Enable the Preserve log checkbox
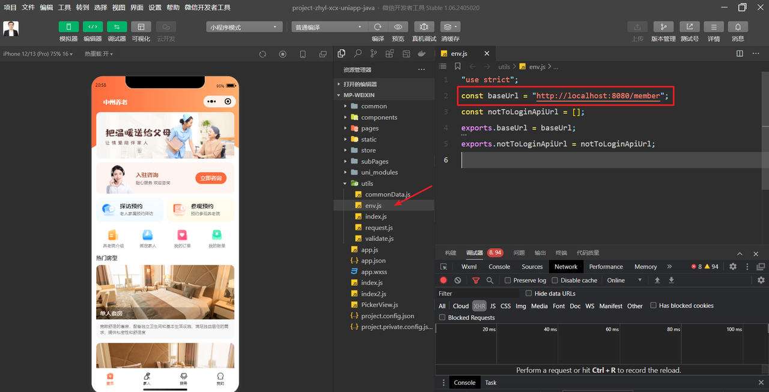The width and height of the screenshot is (769, 392). (508, 281)
